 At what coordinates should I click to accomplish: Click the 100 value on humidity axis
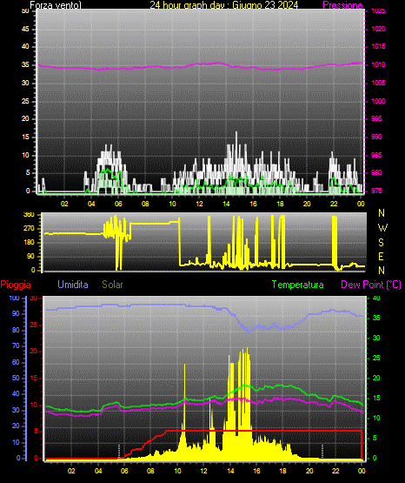14,298
